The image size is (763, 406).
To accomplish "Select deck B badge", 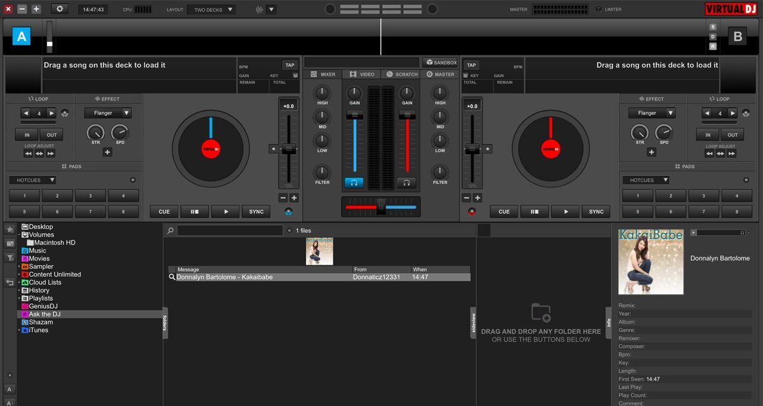I will (x=738, y=36).
